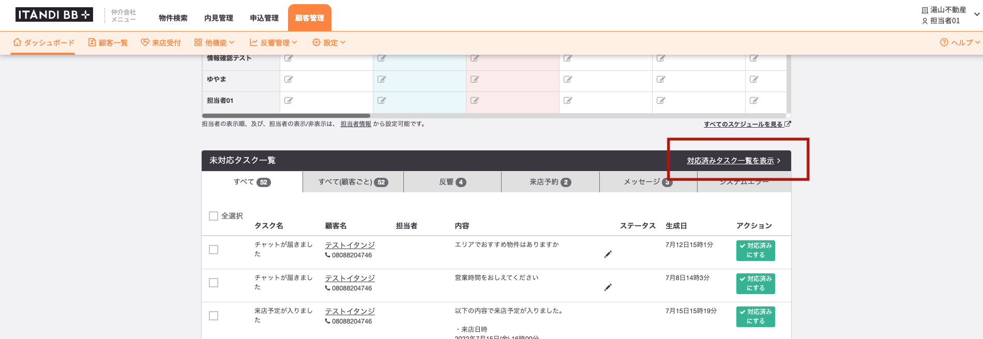The width and height of the screenshot is (983, 339).
Task: Click edit icon in 担当者01 row pink column
Action: (475, 101)
